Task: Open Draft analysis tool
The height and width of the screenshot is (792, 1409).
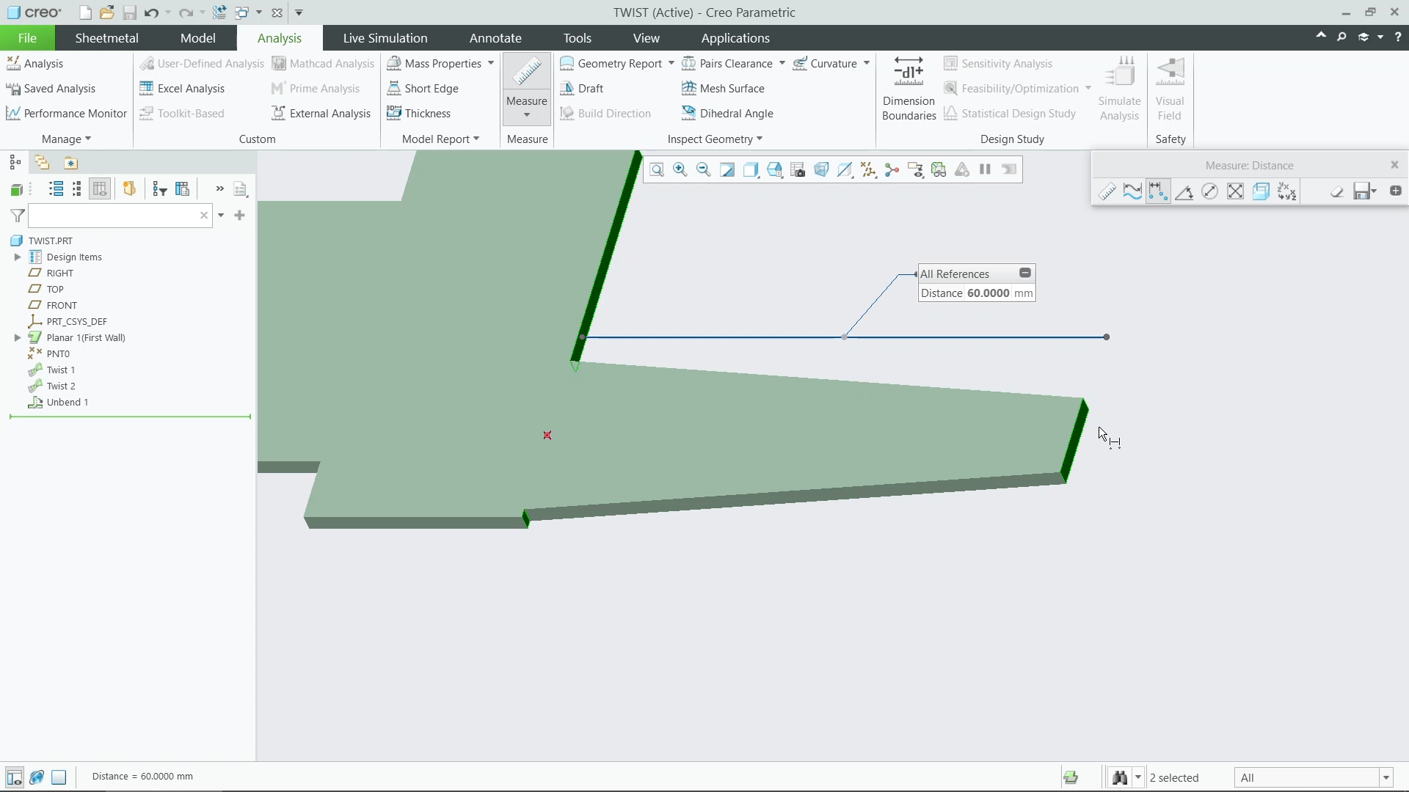Action: click(x=581, y=89)
